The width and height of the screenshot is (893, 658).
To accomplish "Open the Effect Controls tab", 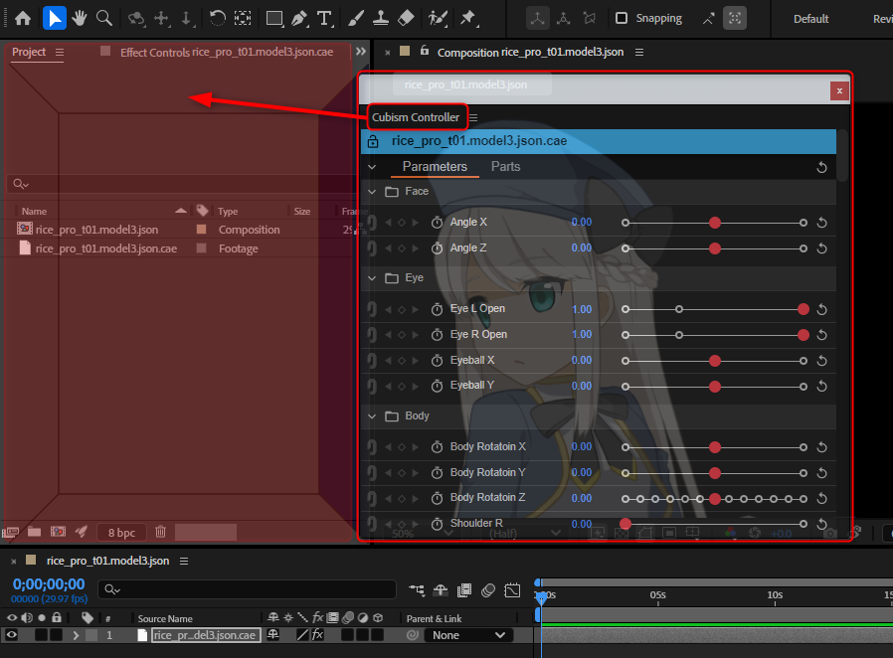I will click(x=226, y=53).
